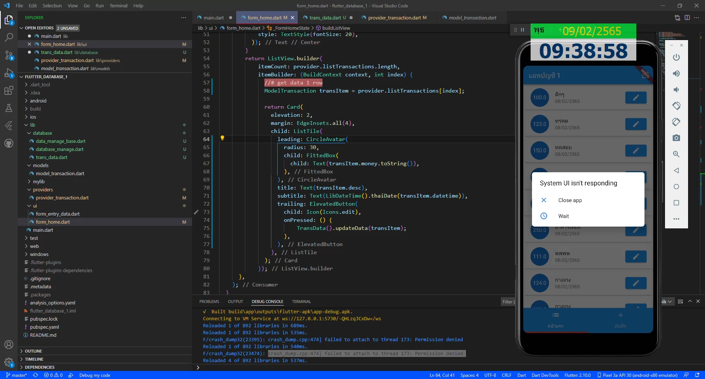705x379 pixels.
Task: Rotate emulator left
Action: pos(676,106)
